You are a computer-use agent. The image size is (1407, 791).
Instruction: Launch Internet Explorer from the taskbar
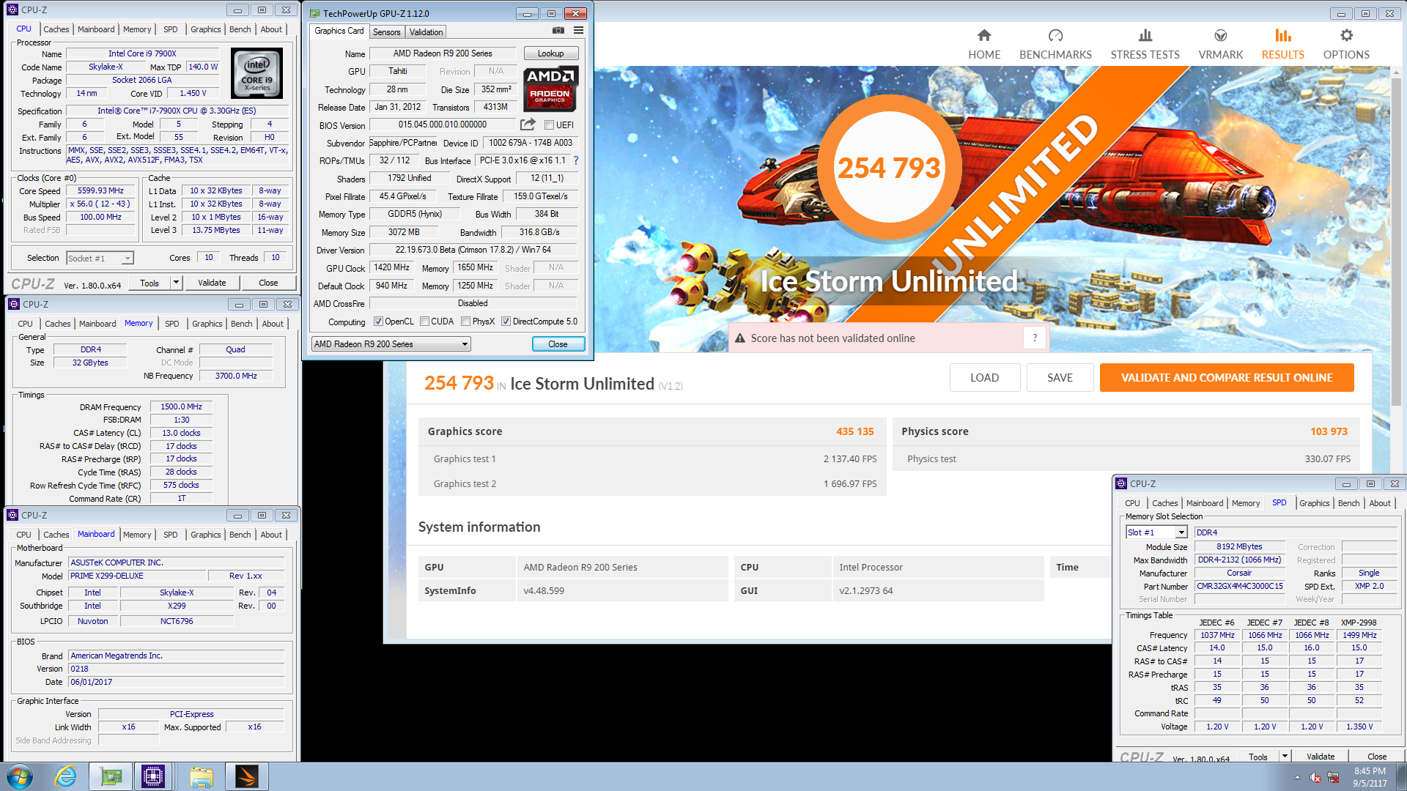[x=66, y=776]
